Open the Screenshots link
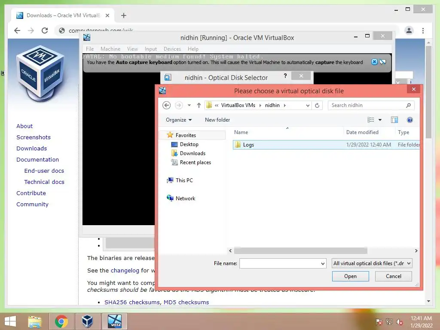This screenshot has width=440, height=330. pos(34,137)
